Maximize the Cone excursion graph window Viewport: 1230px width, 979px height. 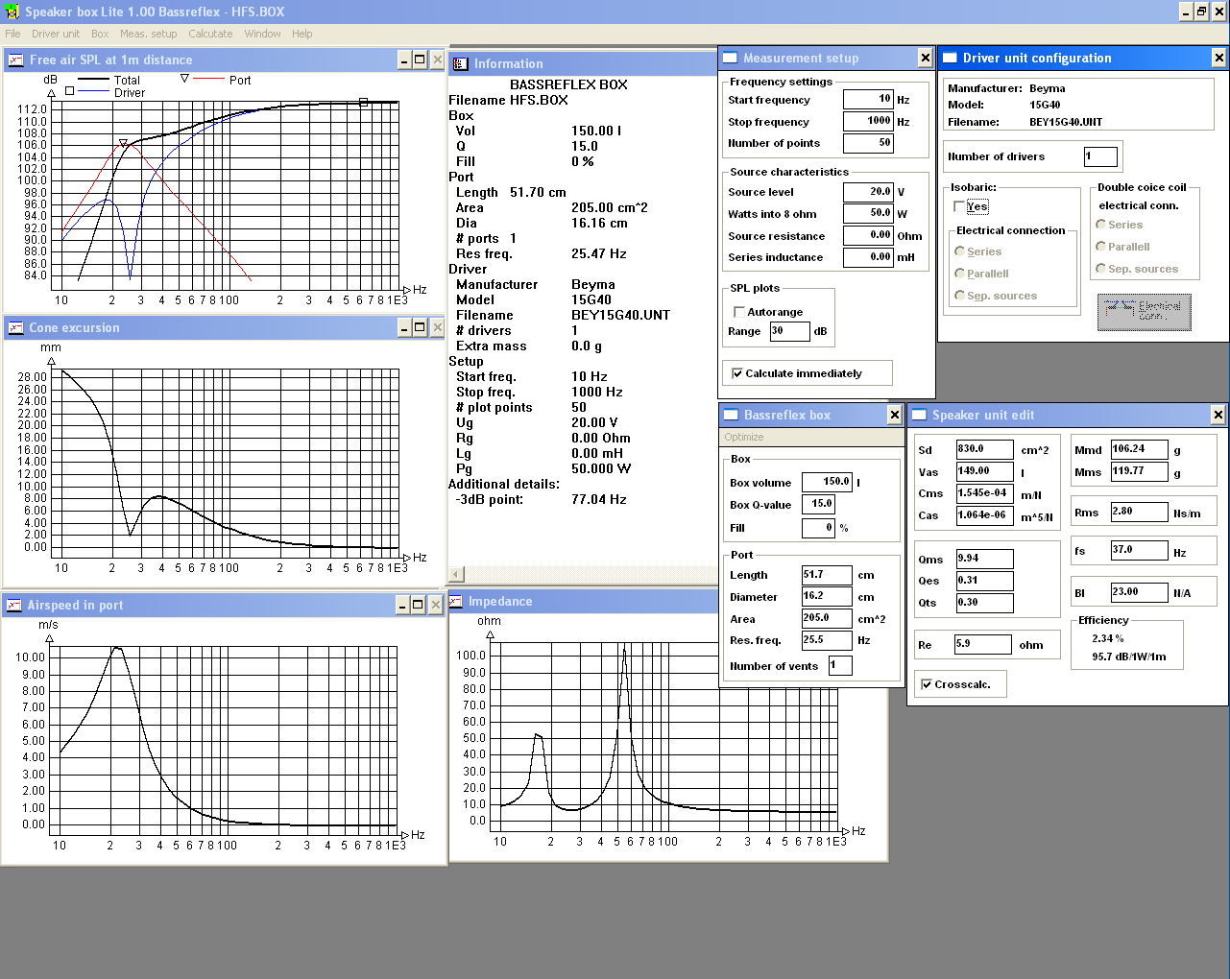(x=420, y=328)
